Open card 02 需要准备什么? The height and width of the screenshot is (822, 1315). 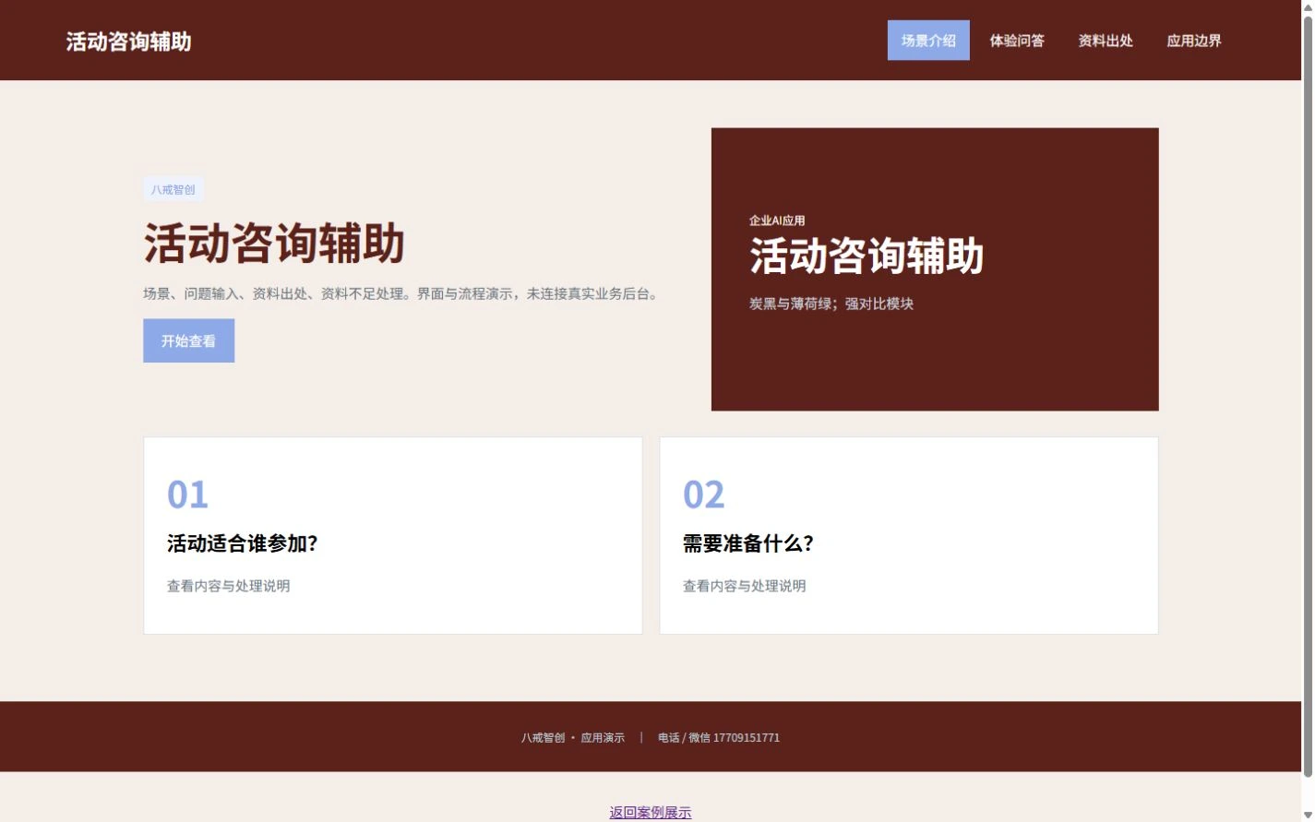point(909,535)
